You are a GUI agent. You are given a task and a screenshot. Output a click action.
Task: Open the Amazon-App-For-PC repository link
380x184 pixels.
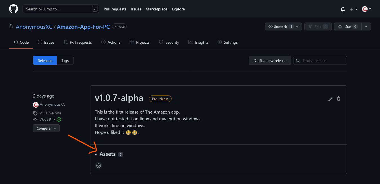pyautogui.click(x=83, y=27)
